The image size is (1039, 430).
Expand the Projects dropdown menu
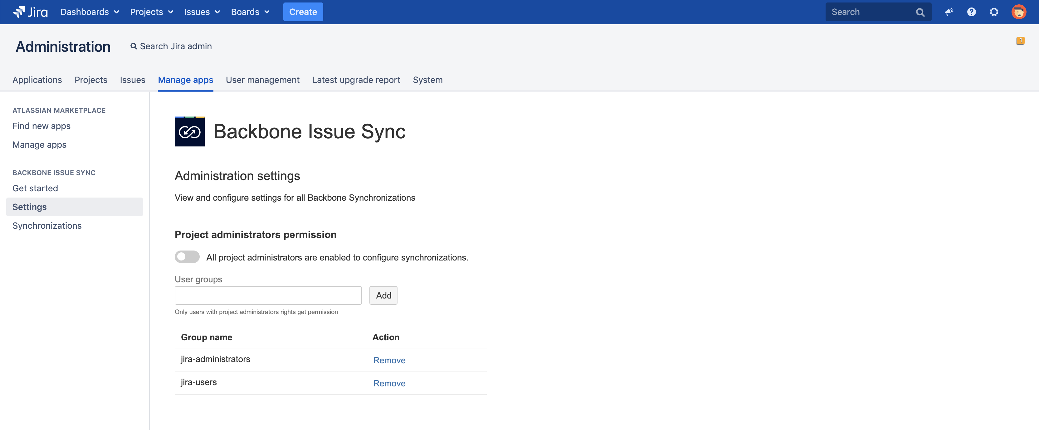coord(151,12)
